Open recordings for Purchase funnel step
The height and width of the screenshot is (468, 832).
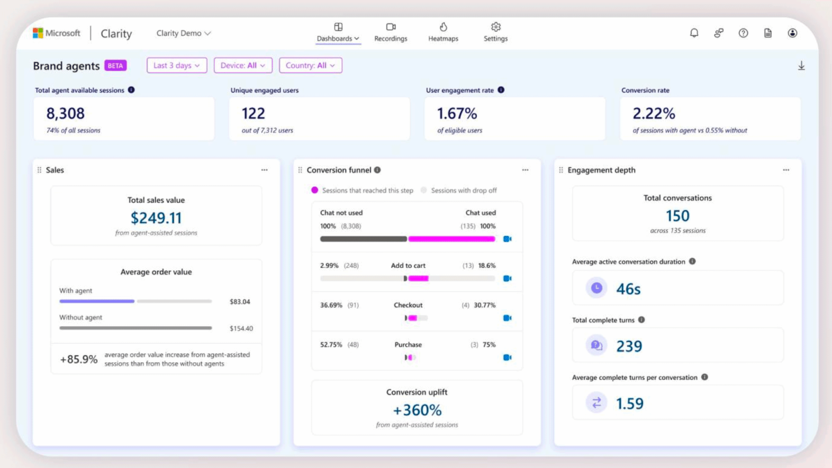pyautogui.click(x=507, y=357)
